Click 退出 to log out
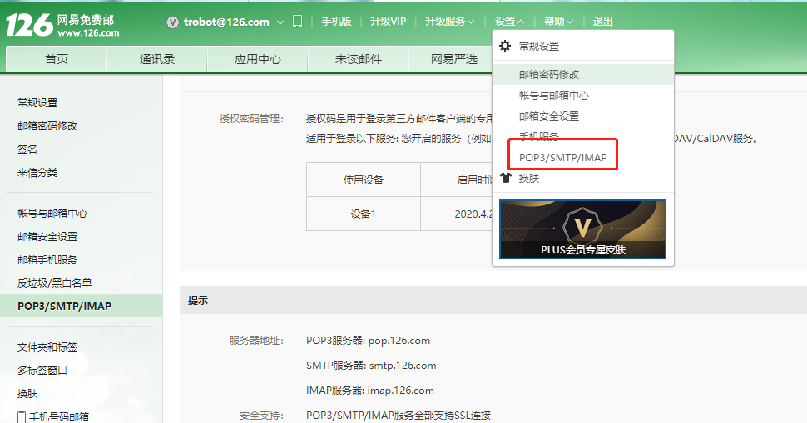The height and width of the screenshot is (423, 807). pos(602,22)
